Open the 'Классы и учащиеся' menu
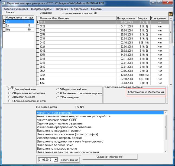Screen dimensions: 175x166 click(16, 9)
